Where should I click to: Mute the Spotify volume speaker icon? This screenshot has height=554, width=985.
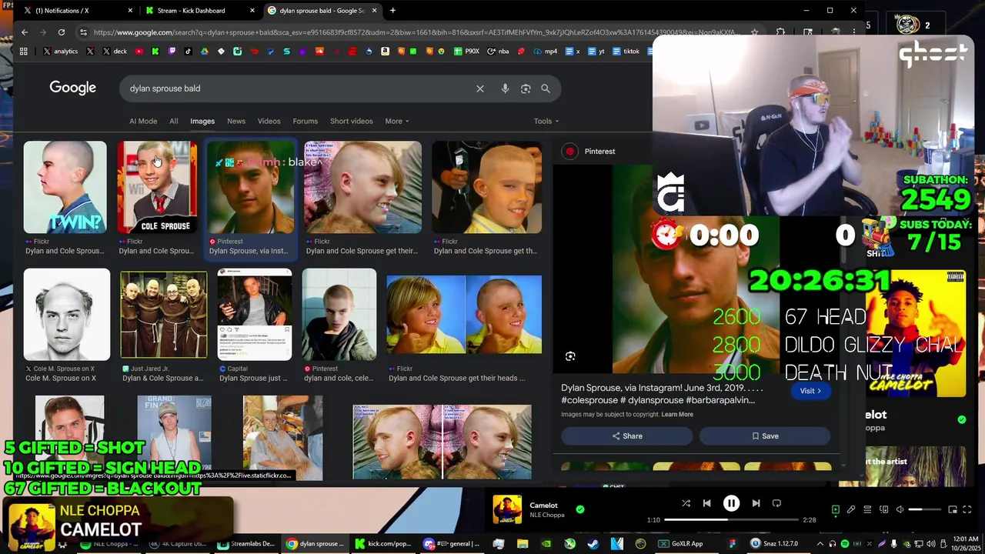click(x=900, y=509)
